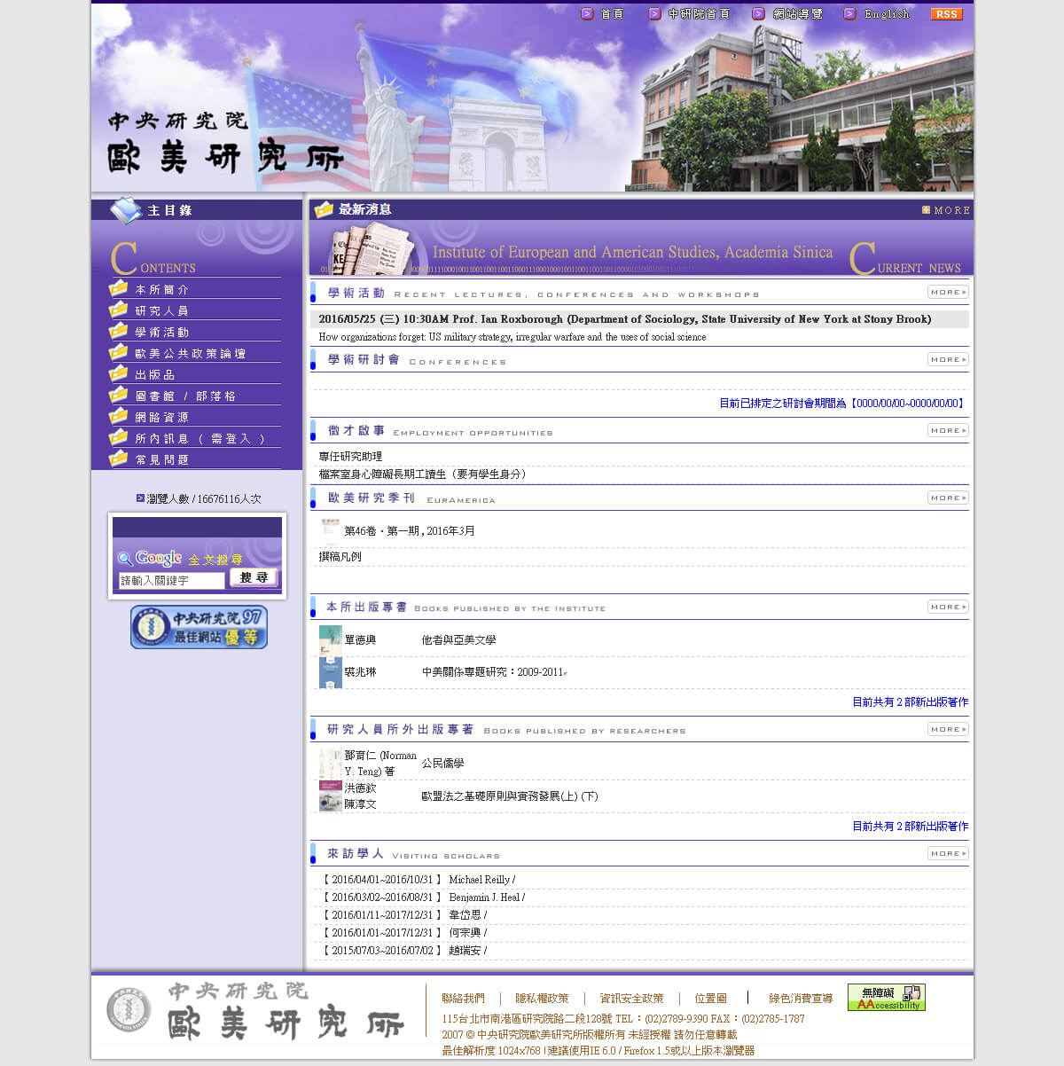Image resolution: width=1064 pixels, height=1066 pixels.
Task: Click MORE for 研究人員所外出版專著
Action: [x=948, y=729]
